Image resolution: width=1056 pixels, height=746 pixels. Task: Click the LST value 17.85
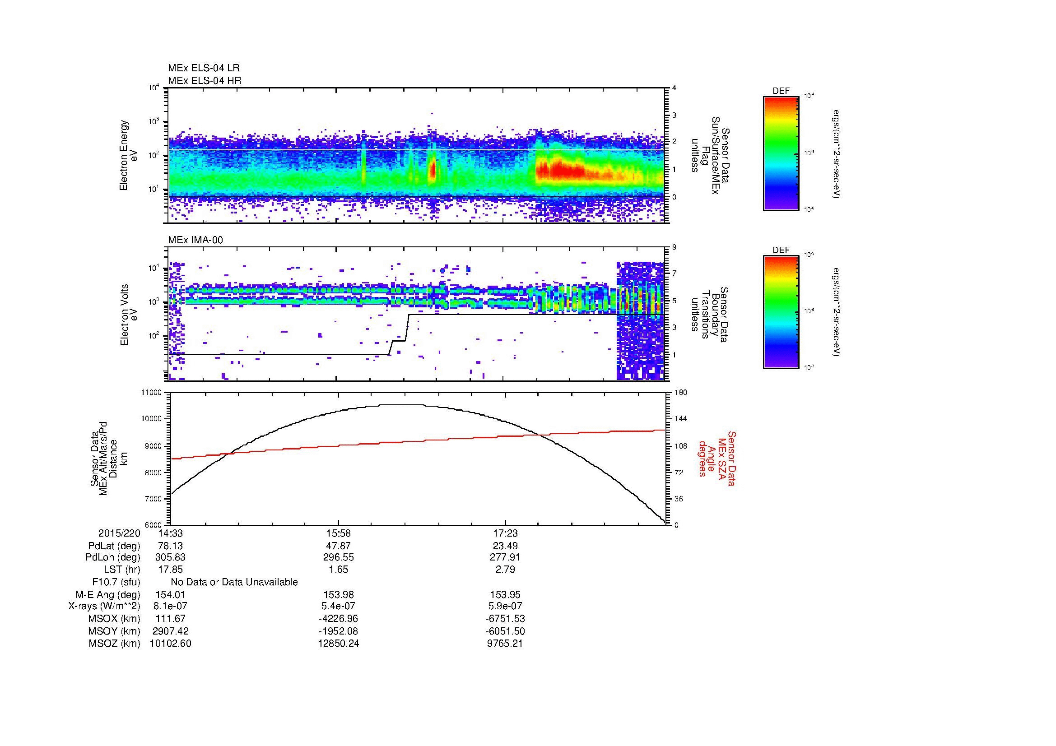[170, 570]
